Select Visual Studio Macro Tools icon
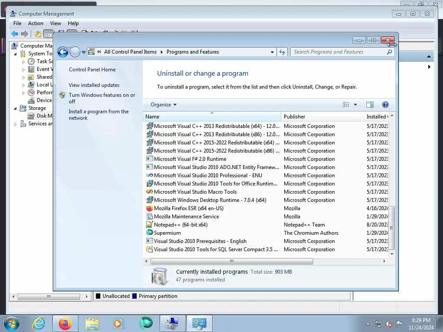This screenshot has height=332, width=443. [x=149, y=192]
